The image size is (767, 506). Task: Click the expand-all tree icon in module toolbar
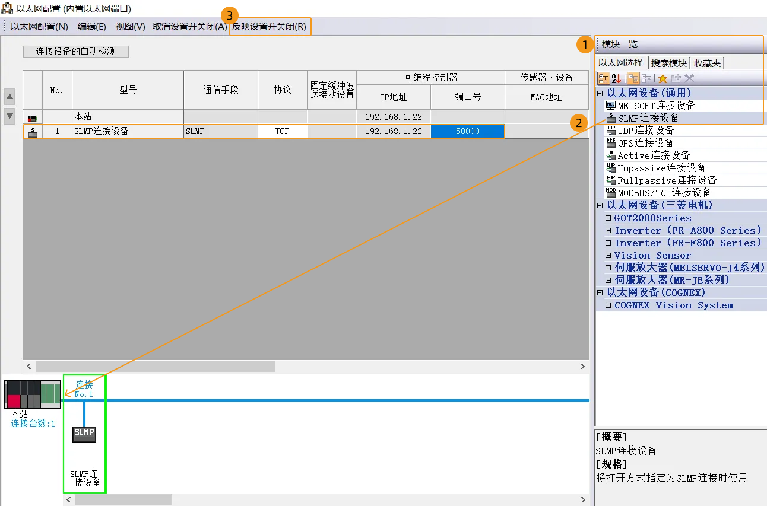coord(633,78)
